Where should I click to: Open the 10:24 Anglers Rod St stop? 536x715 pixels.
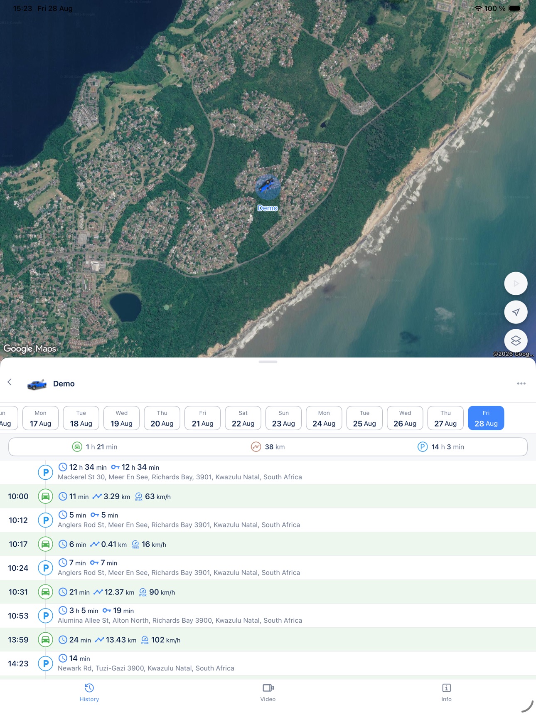pos(268,568)
